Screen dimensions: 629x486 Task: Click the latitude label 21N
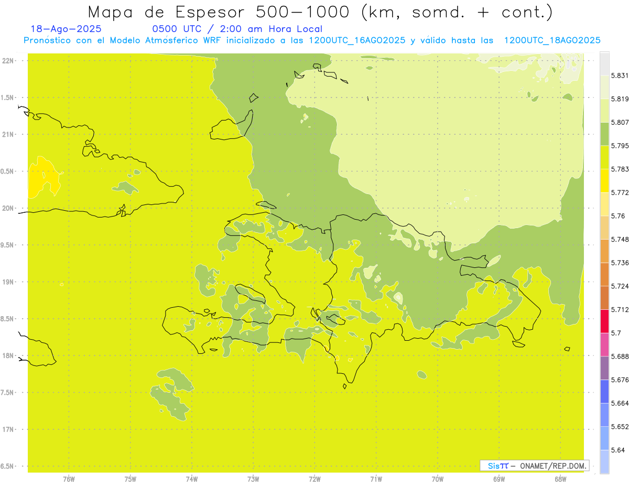pyautogui.click(x=7, y=134)
